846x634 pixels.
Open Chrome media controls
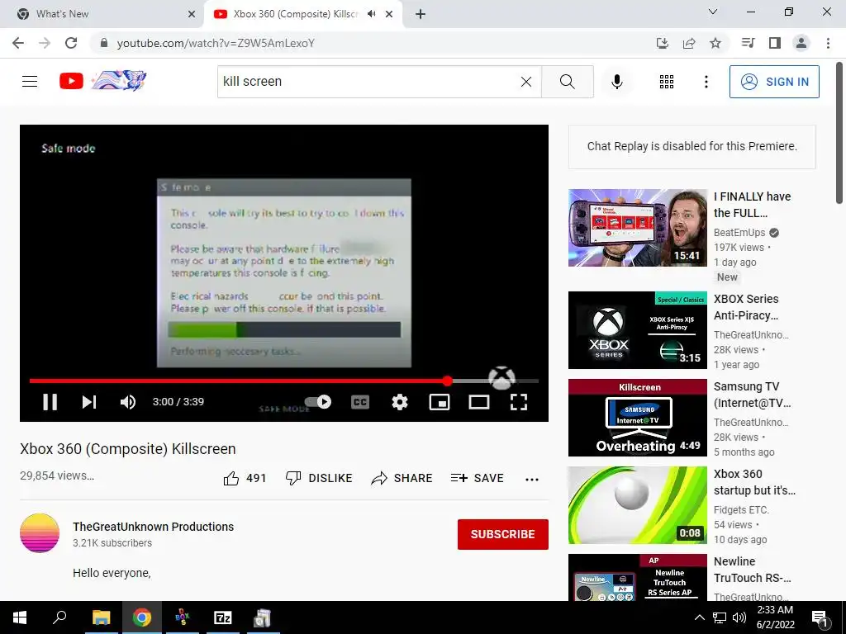tap(748, 43)
